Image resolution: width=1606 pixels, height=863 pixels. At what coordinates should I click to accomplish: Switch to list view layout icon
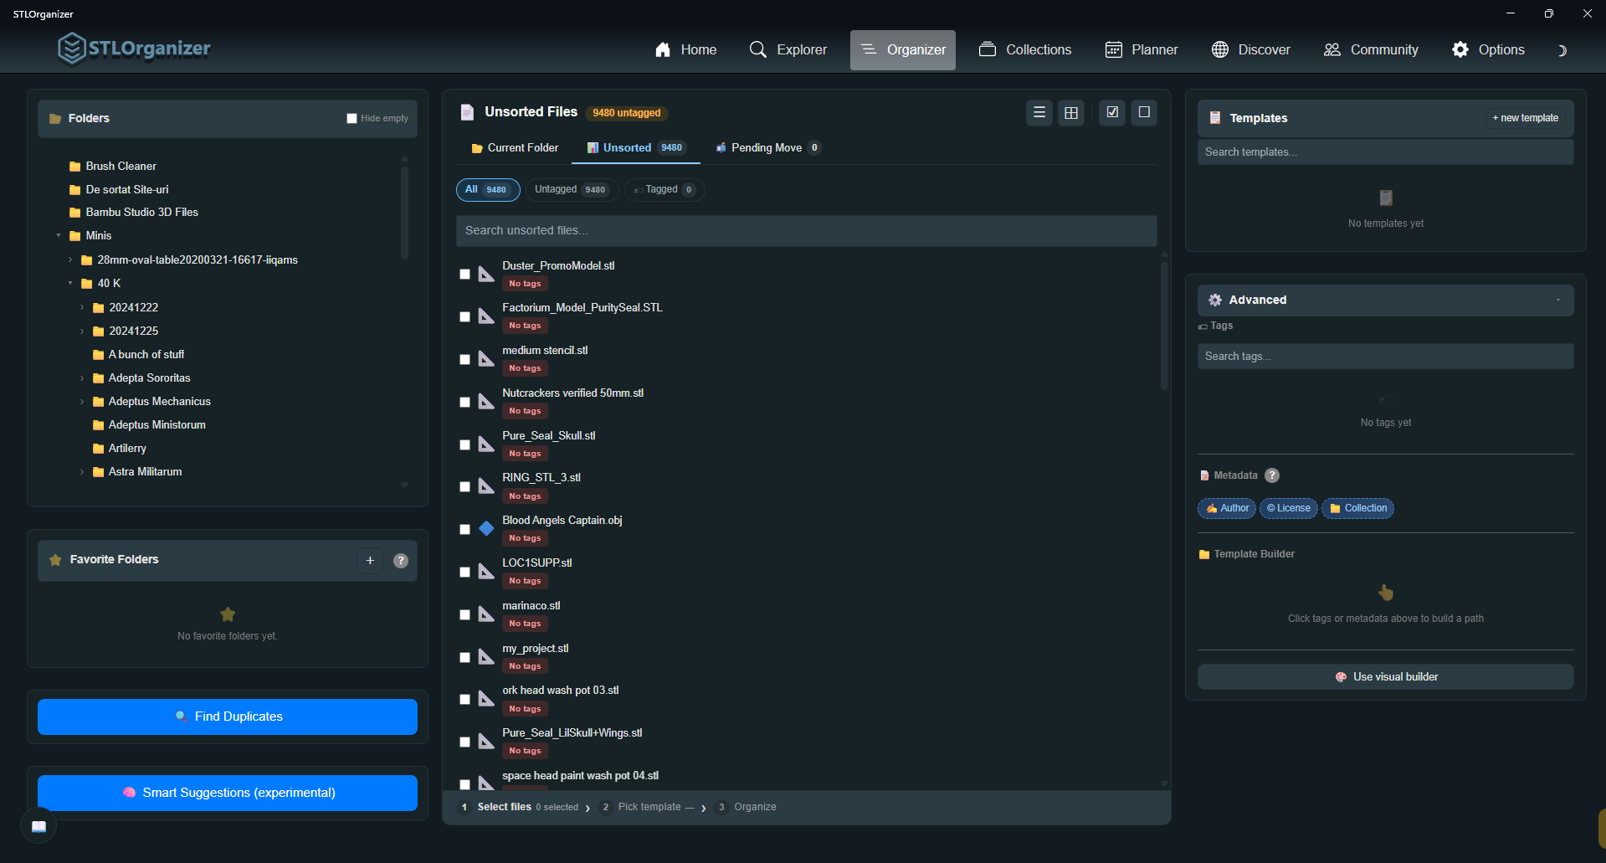pyautogui.click(x=1039, y=112)
